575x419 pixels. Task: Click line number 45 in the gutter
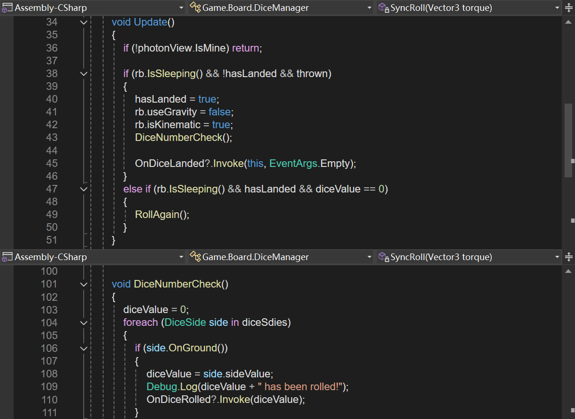52,163
